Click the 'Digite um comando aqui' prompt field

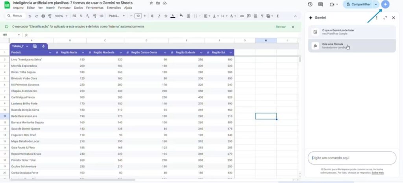(352, 158)
